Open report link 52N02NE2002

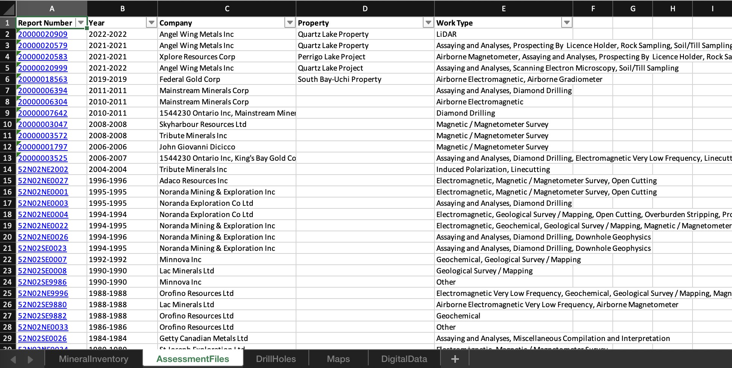[43, 169]
